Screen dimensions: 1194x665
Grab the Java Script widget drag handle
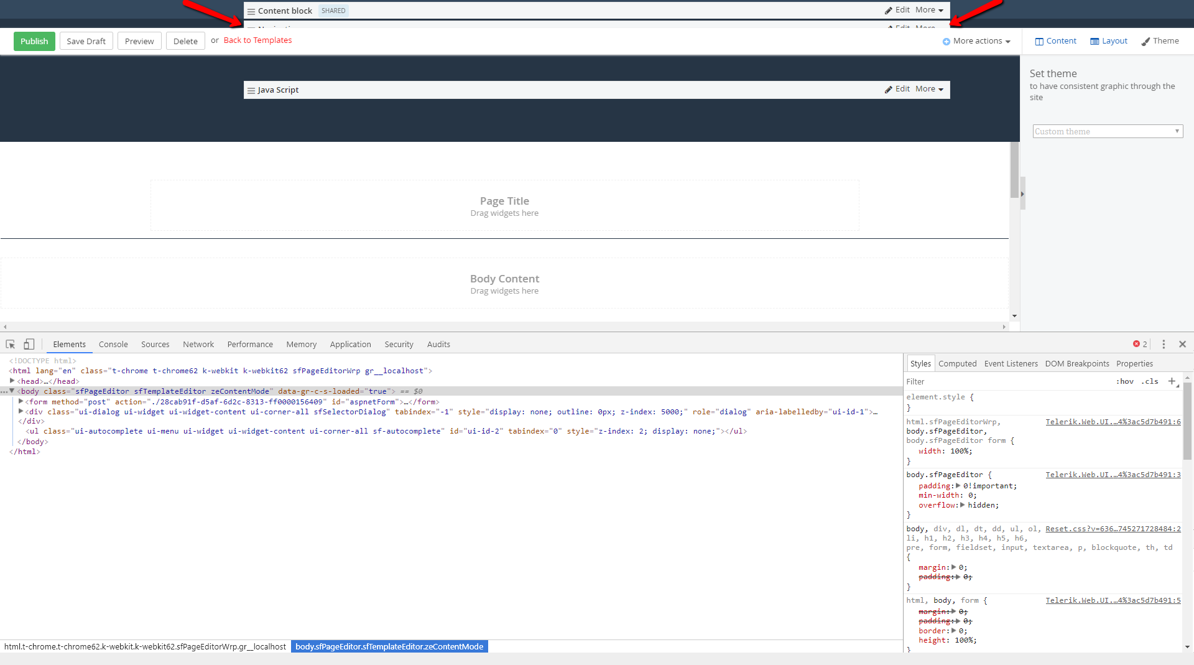(x=251, y=90)
